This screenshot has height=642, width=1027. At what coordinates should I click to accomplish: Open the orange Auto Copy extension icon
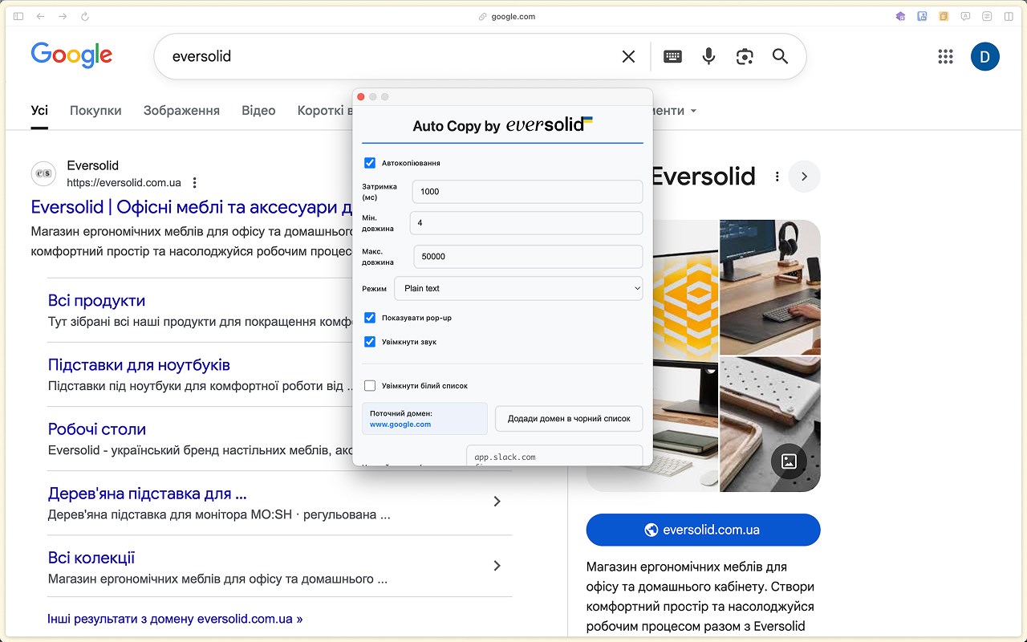click(x=944, y=16)
